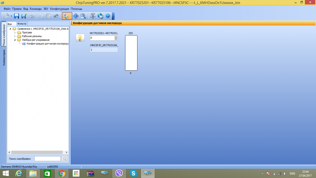Click the light bulb hint button
Screen dimensions: 316x178
point(80,38)
